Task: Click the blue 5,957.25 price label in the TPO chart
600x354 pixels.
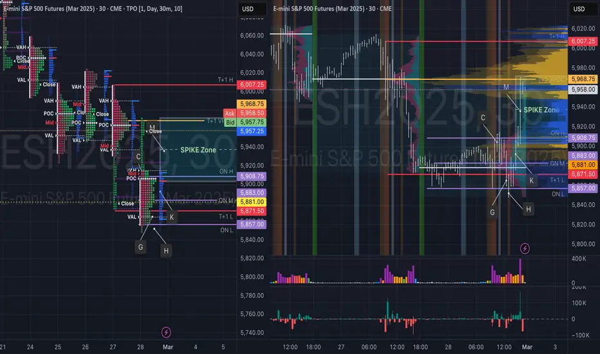Action: tap(252, 131)
